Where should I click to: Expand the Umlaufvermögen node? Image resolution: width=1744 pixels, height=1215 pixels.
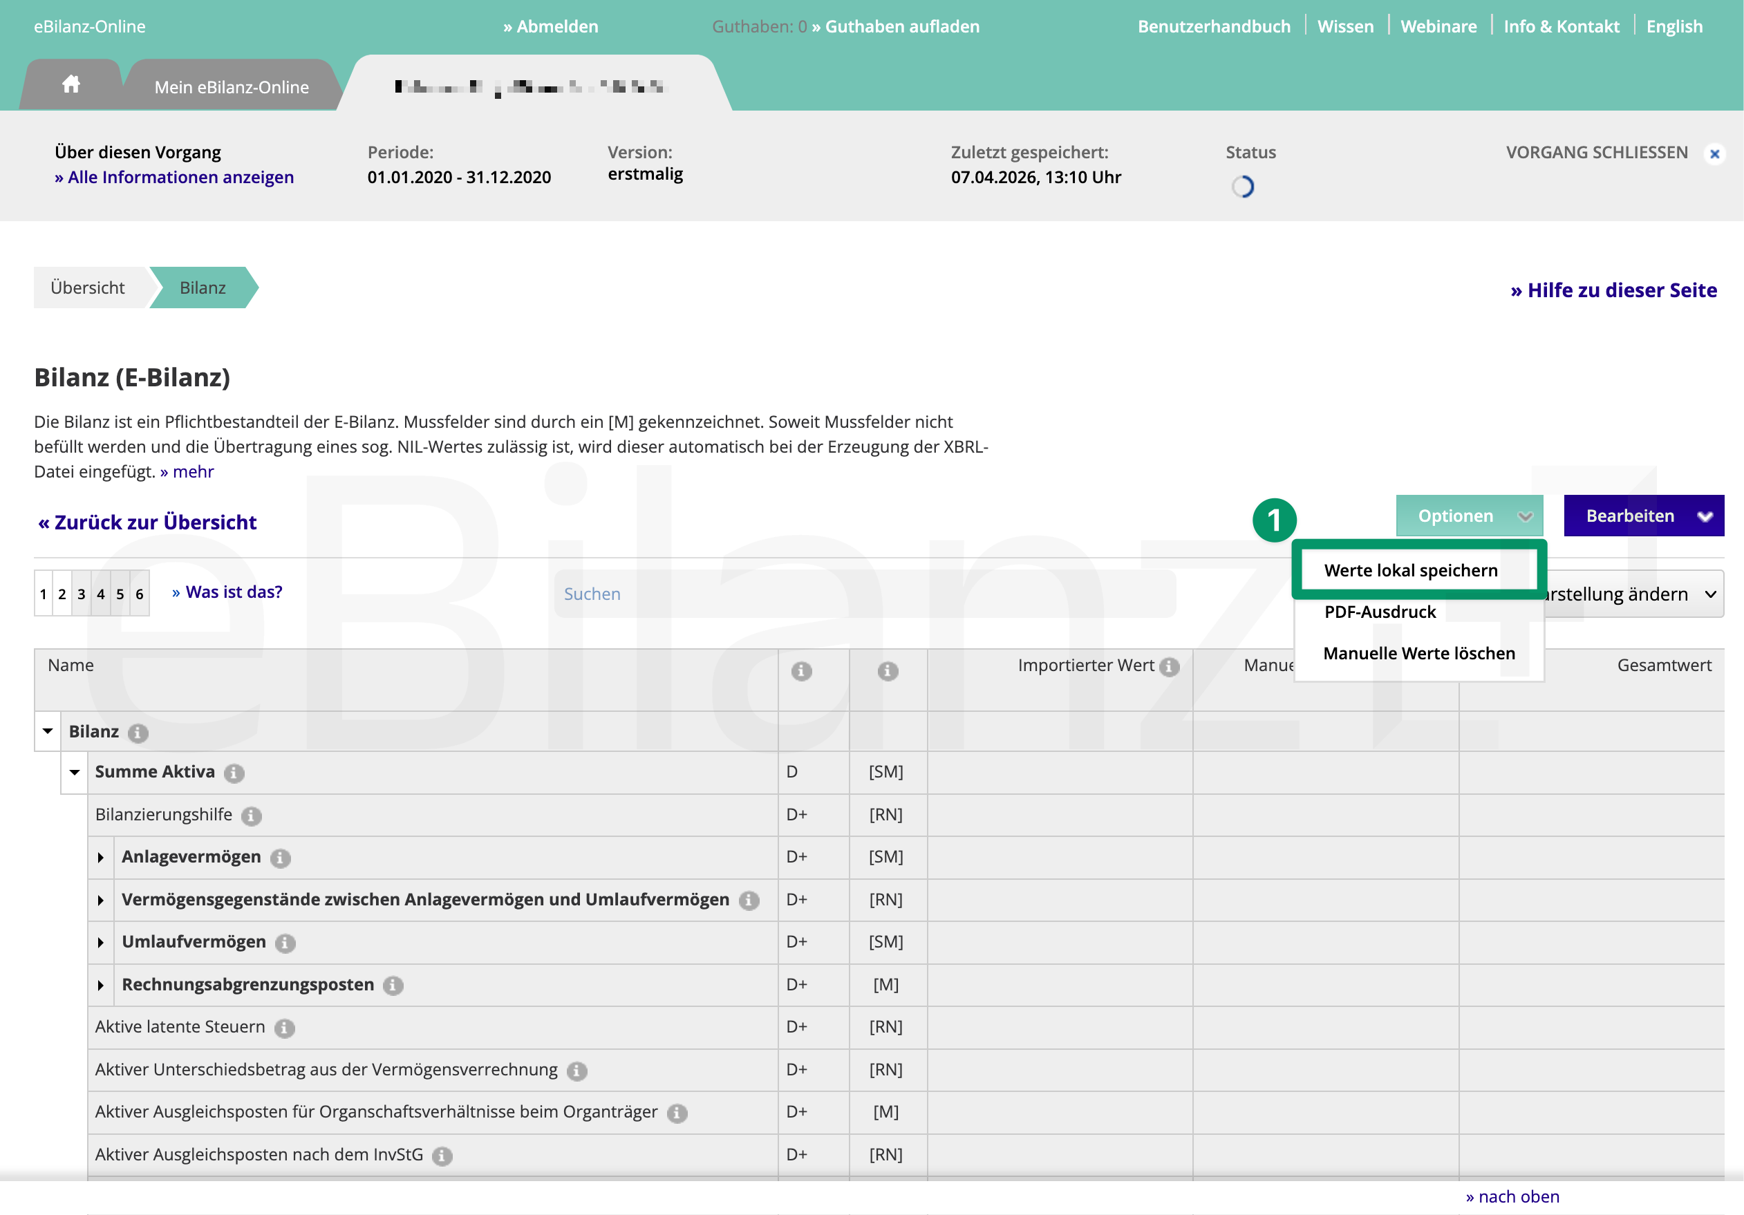(100, 943)
